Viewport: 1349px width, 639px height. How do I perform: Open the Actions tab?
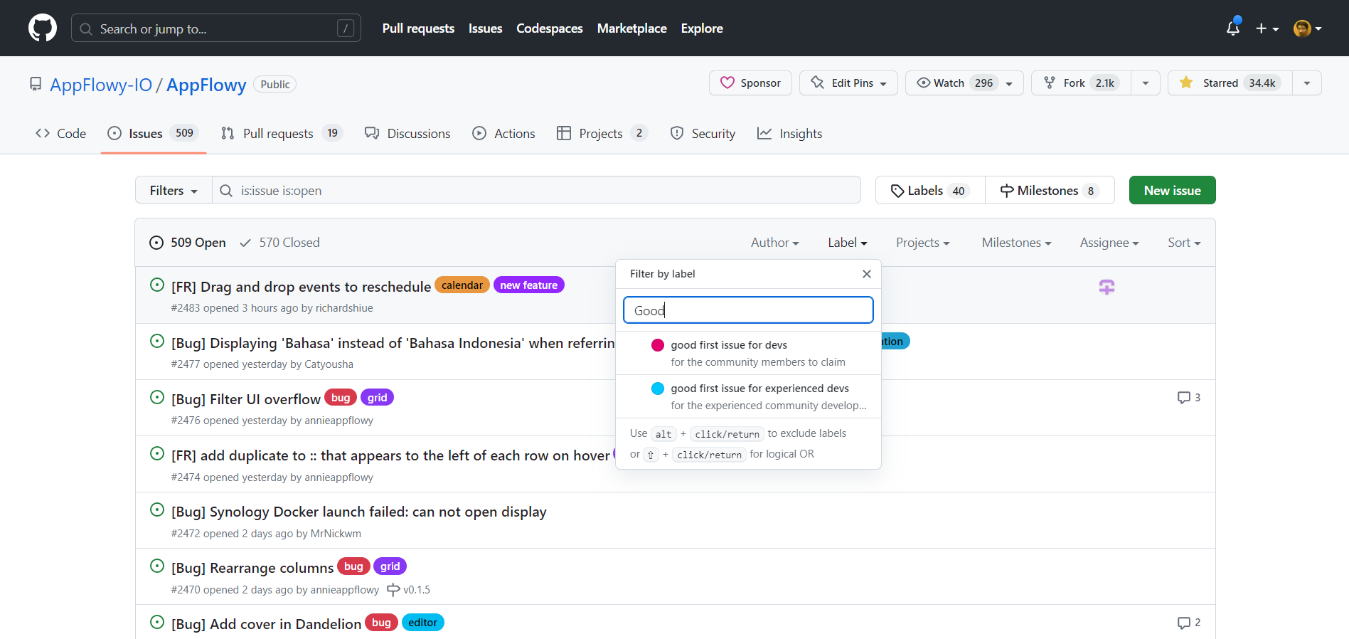(503, 133)
